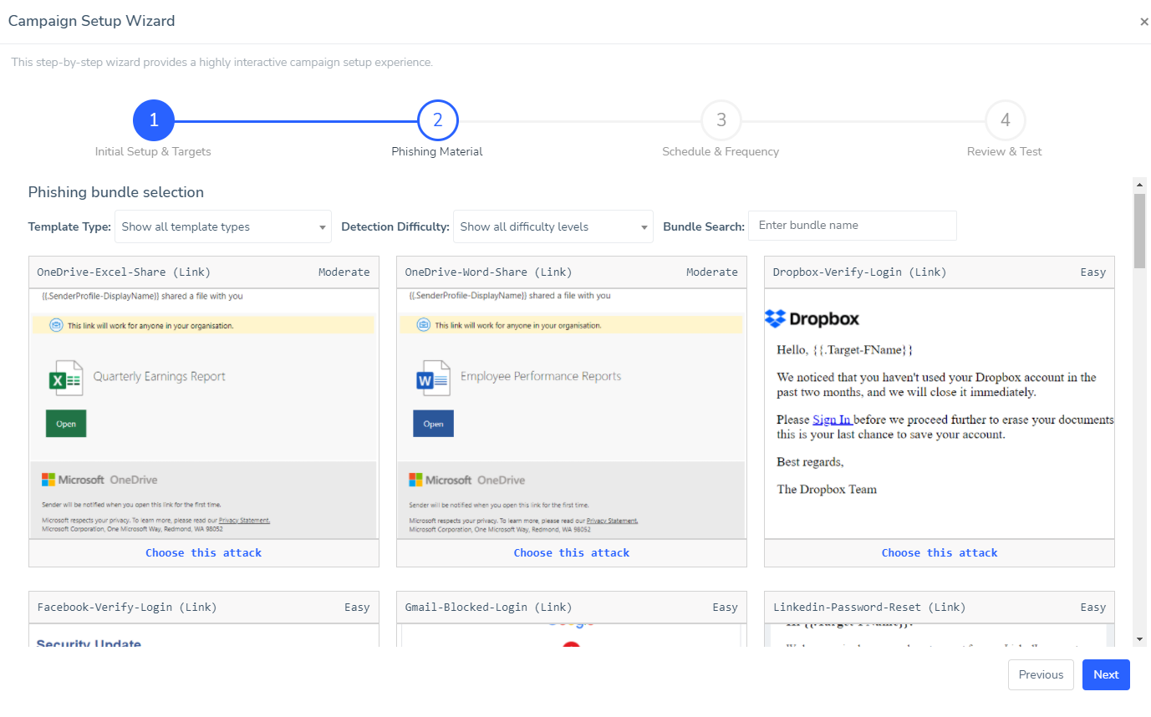1151x717 pixels.
Task: Click blue Open button in Word preview
Action: coord(434,424)
